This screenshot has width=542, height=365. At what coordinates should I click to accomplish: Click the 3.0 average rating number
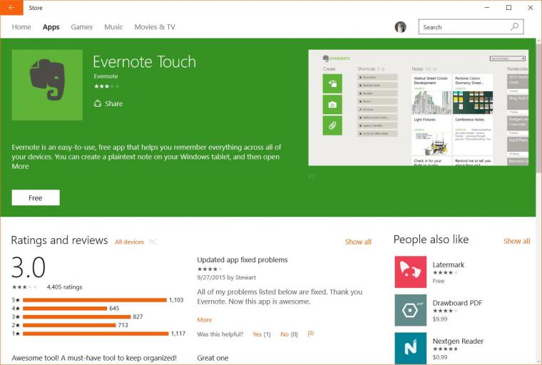coord(29,267)
